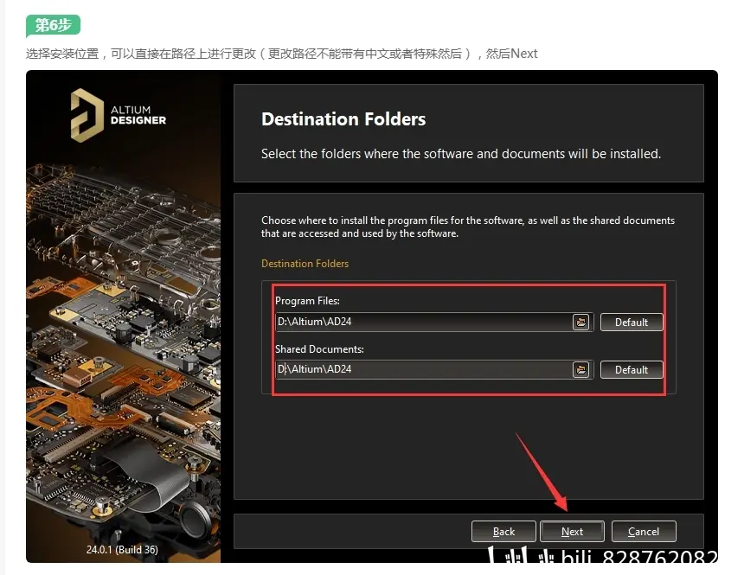744x575 pixels.
Task: Click the orange Destination Folders section label
Action: tap(305, 264)
